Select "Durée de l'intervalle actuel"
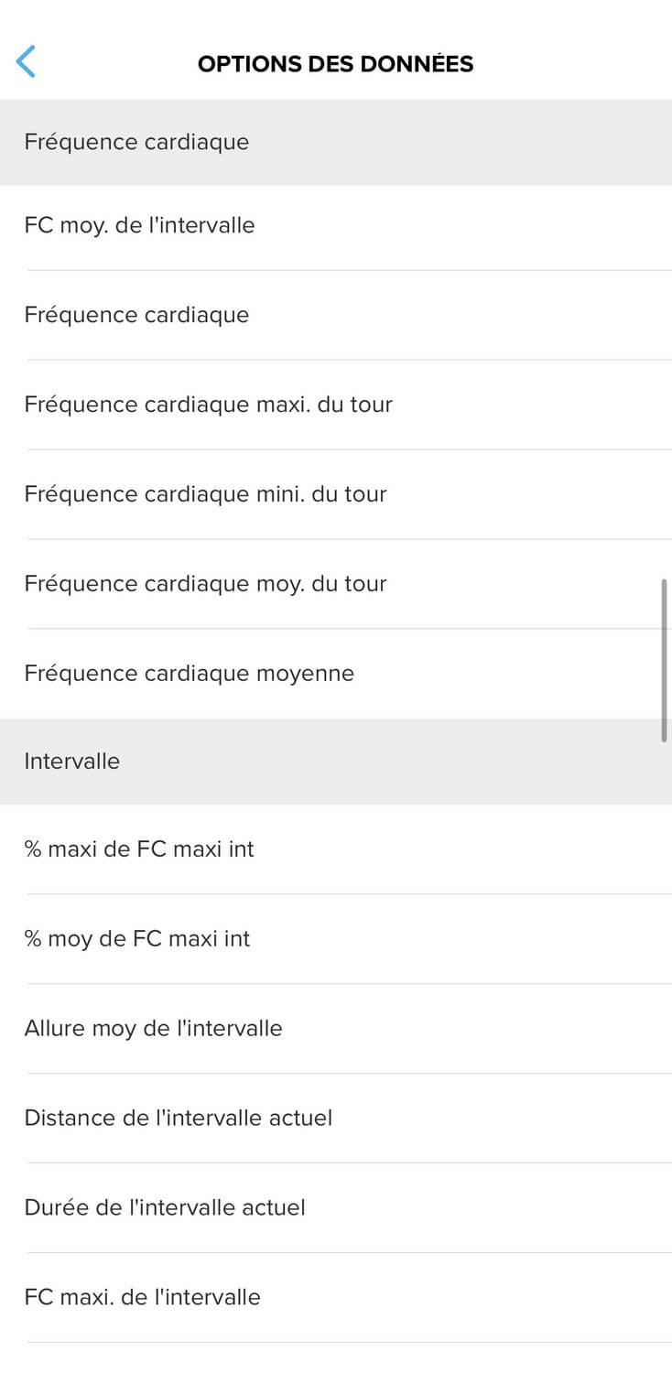 (165, 1208)
